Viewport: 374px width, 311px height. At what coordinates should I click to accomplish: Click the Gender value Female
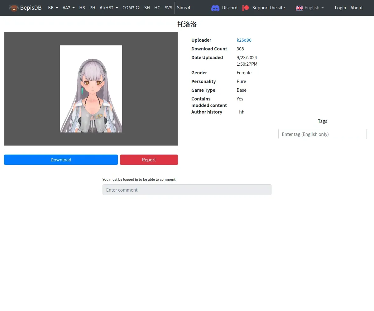tap(244, 73)
